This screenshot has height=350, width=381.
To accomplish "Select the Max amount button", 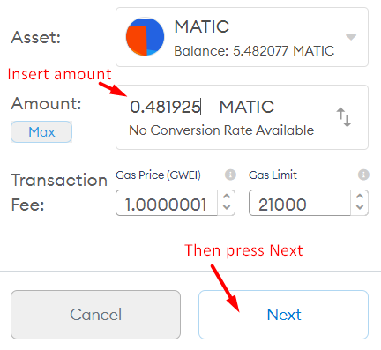I will [x=41, y=131].
